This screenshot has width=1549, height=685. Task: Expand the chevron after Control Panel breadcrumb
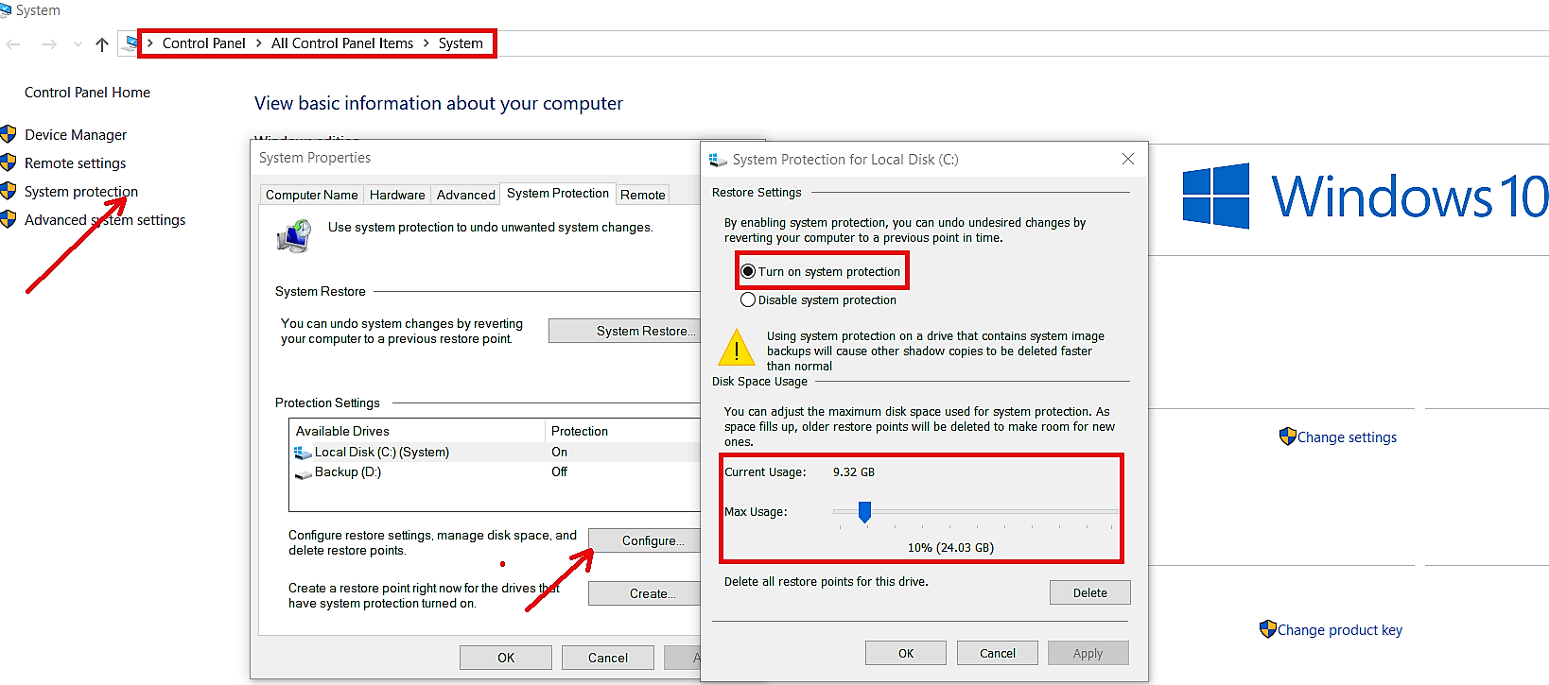pos(258,43)
